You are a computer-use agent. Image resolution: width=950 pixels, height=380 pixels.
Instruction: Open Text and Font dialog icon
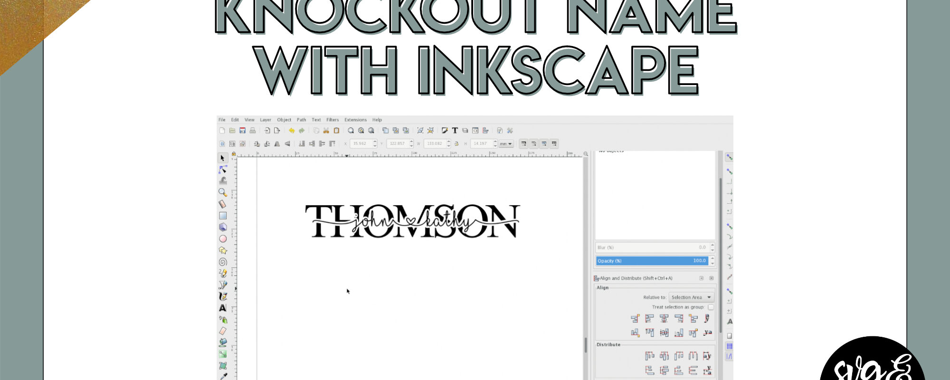455,131
